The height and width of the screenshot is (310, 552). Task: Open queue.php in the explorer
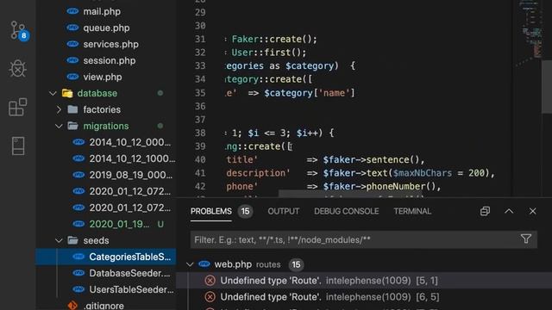[106, 28]
